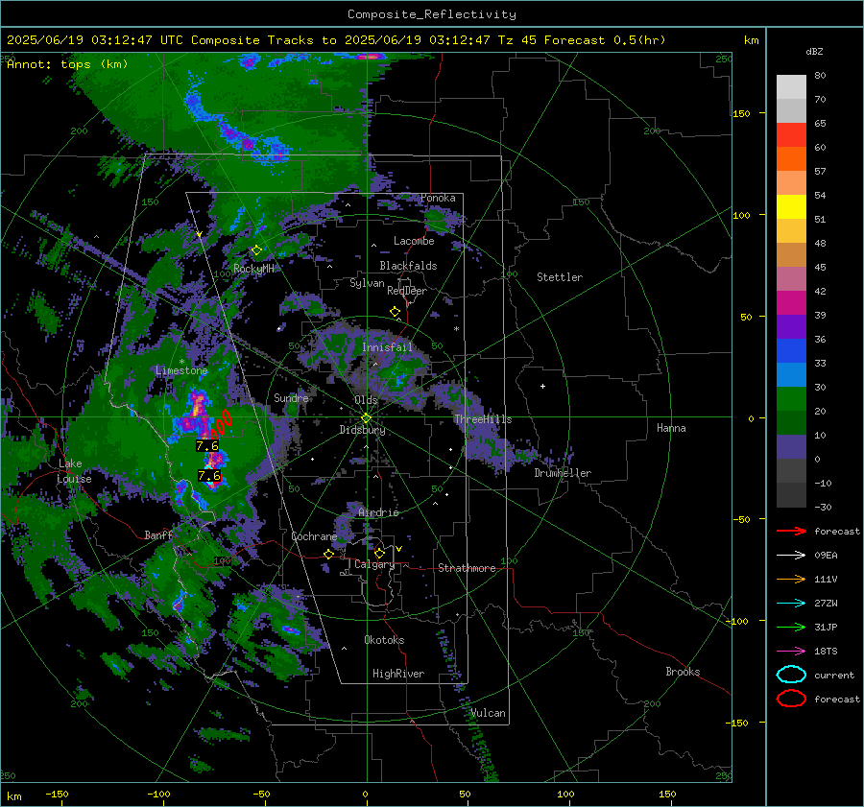Screen dimensions: 864x807
Task: Pick the red 60 dBZ color swatch
Action: click(x=791, y=135)
